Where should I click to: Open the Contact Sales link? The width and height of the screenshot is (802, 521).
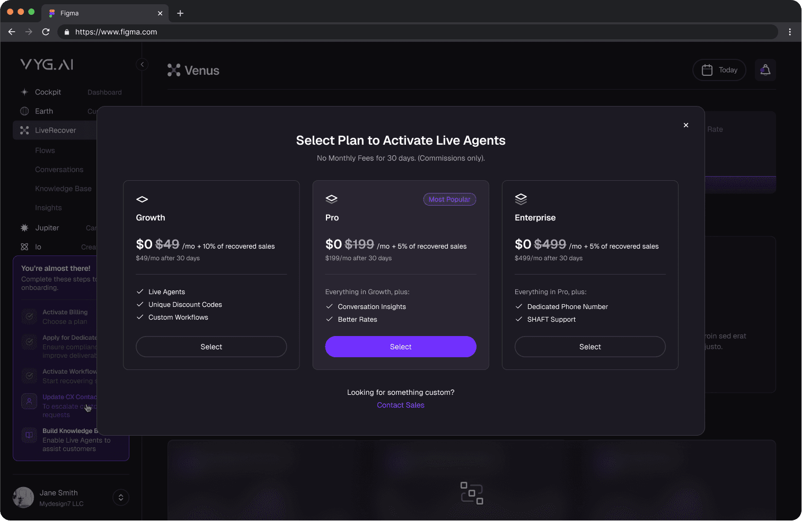[400, 404]
